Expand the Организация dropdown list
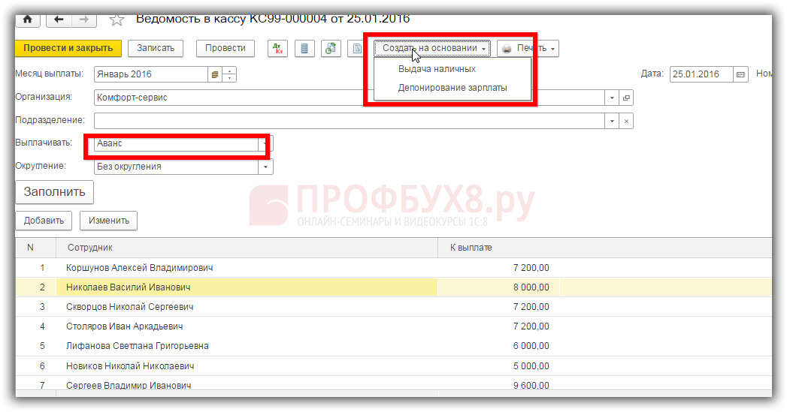The image size is (787, 412). [612, 98]
